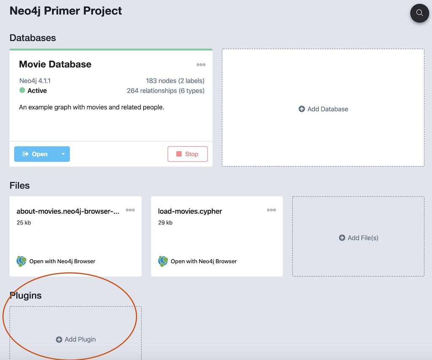This screenshot has height=360, width=432.
Task: Click the Neo4j 4.1.1 version text
Action: click(35, 81)
